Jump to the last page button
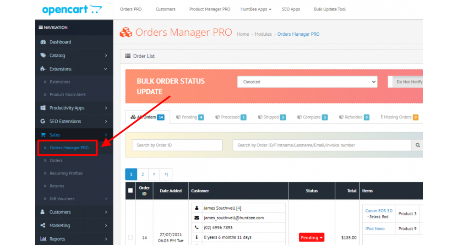Image resolution: width=458 pixels, height=245 pixels. click(166, 174)
